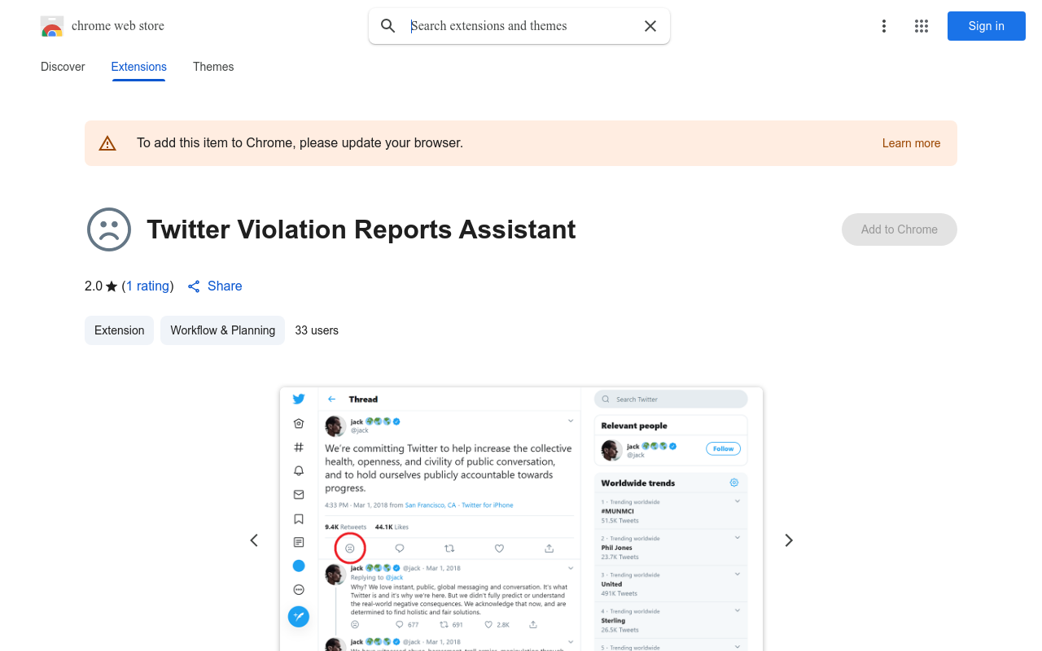
Task: Click the disabled Add to Chrome button
Action: pos(900,229)
